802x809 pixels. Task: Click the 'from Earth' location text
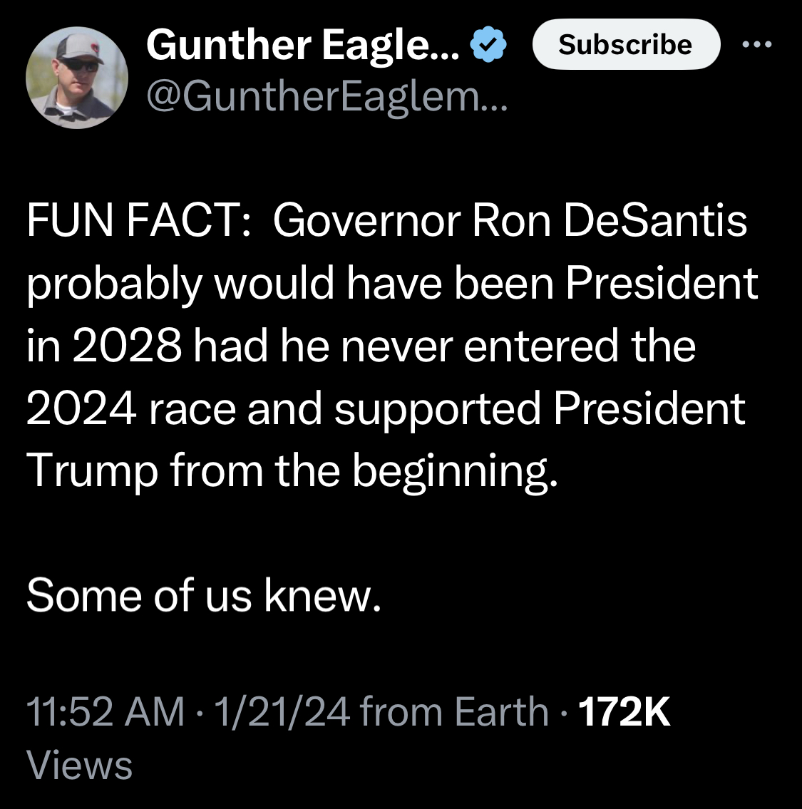[x=454, y=711]
